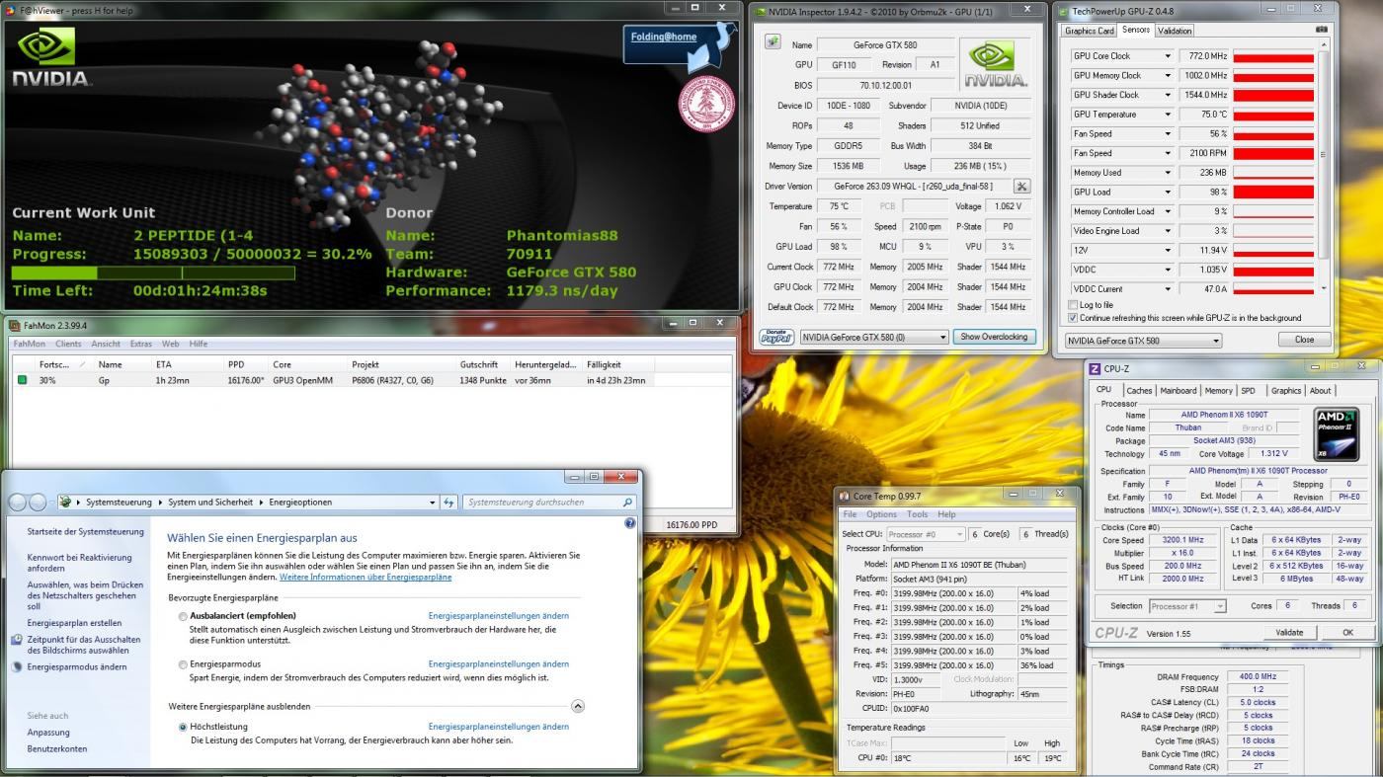The width and height of the screenshot is (1383, 777).
Task: Open Energiesparplan erstellen link
Action: pyautogui.click(x=74, y=623)
